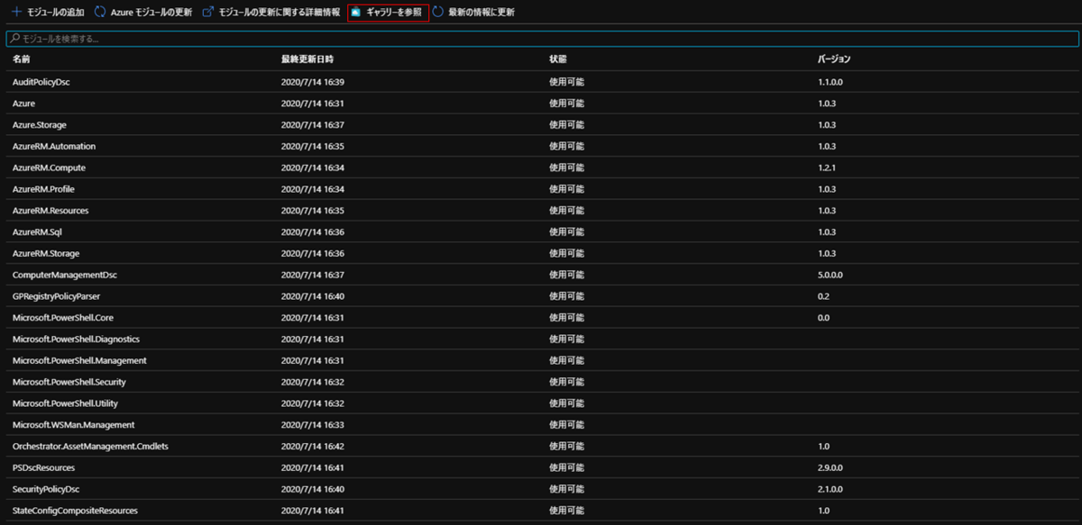
Task: Open AzureRM.Compute module
Action: pyautogui.click(x=49, y=167)
